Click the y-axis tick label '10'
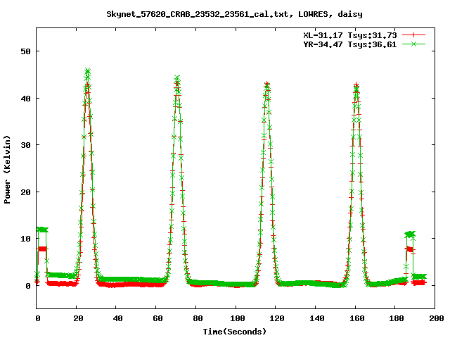The width and height of the screenshot is (450, 338). 25,239
